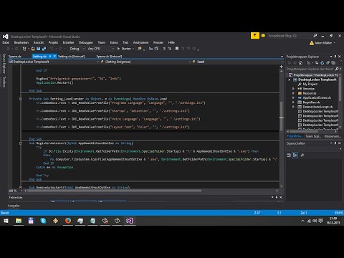The height and width of the screenshot is (258, 344).
Task: Open File Explorer from taskbar
Action: tap(19, 221)
